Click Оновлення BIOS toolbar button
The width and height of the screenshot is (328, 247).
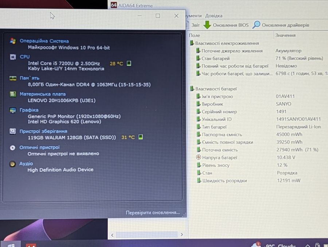[x=226, y=25]
